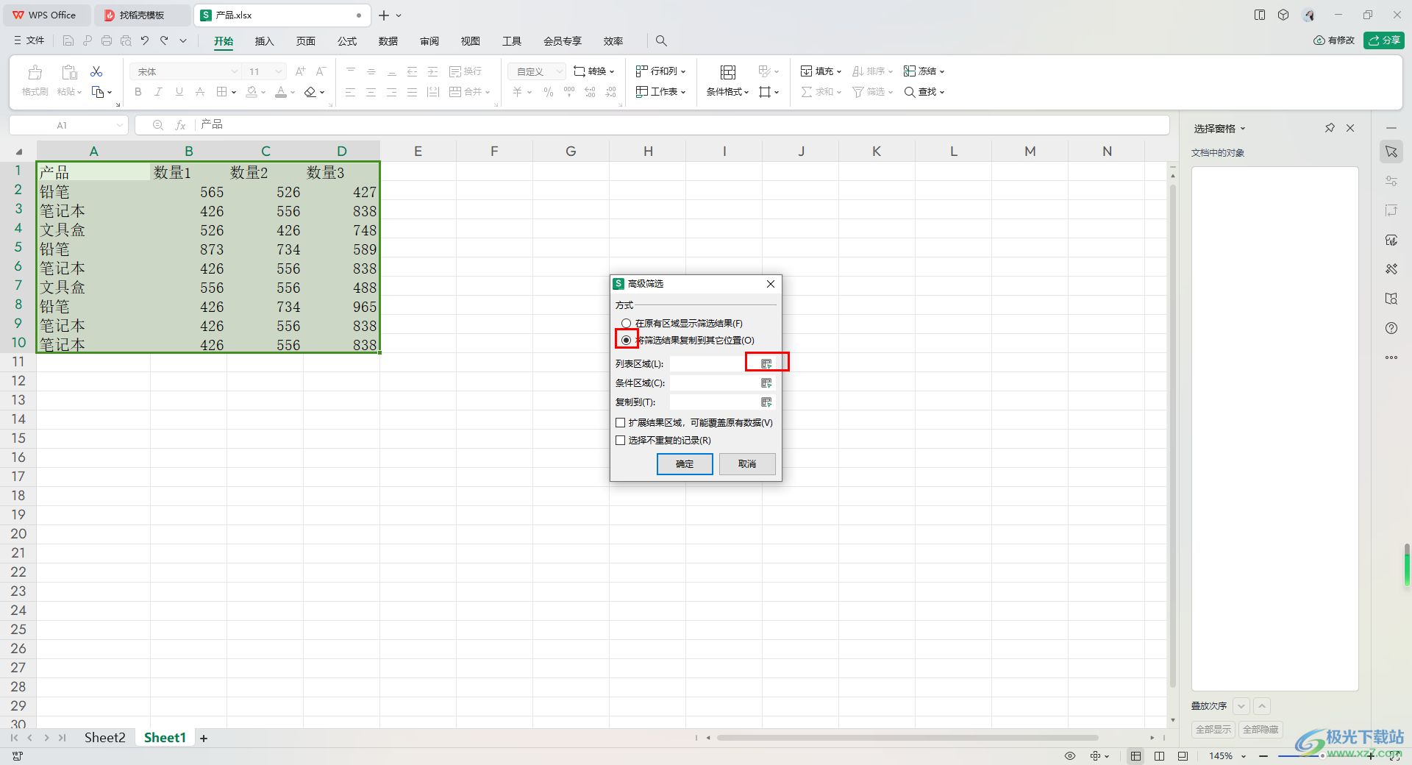Click Show All button in selection pane

1213,730
